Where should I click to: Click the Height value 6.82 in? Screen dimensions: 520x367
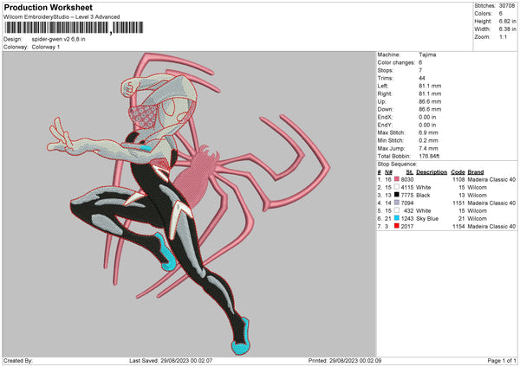pos(507,21)
